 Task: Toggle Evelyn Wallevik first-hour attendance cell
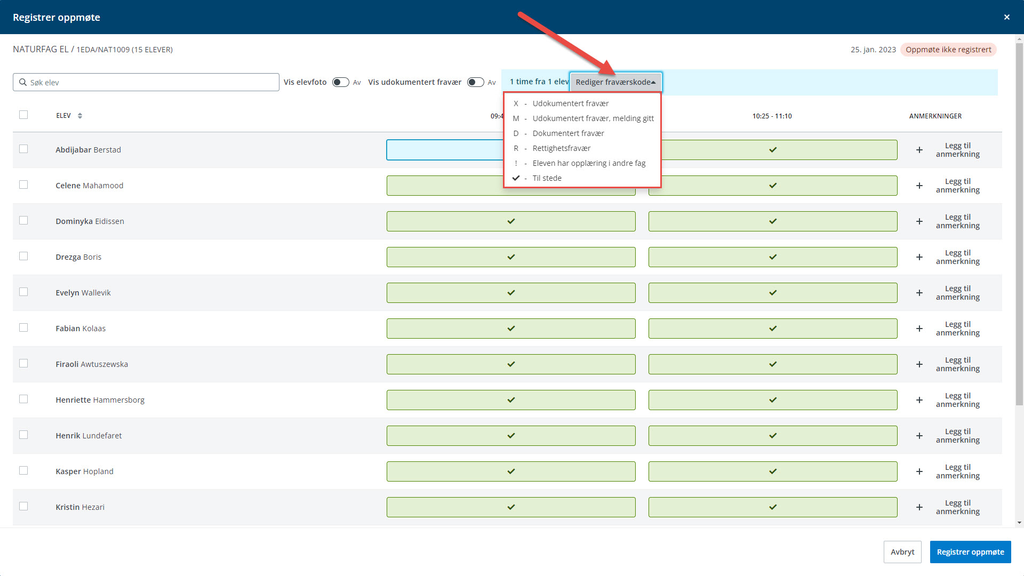click(x=511, y=293)
